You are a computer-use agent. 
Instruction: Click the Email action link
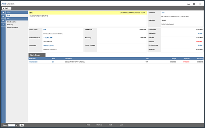point(9,15)
